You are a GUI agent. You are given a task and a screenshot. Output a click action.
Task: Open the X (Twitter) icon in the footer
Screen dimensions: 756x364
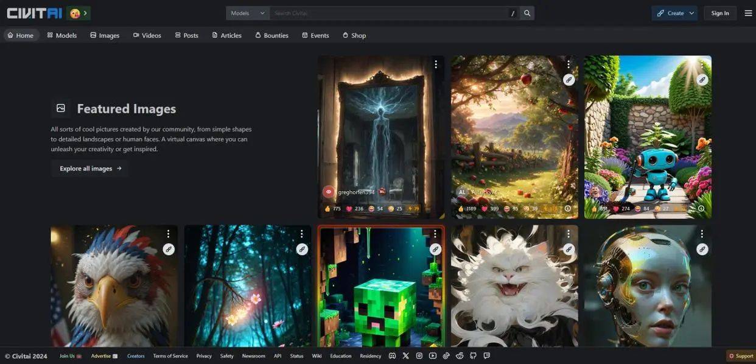click(406, 355)
